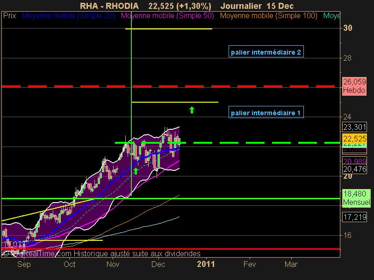Click 'Journalier 15 Dec' in the title
374x280 pixels.
coord(257,6)
